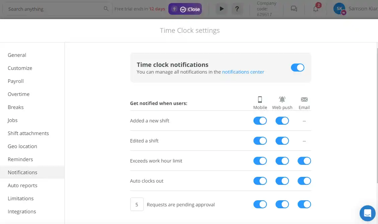Click the SK profile avatar
Viewport: 378px width, 224px height.
(x=339, y=9)
